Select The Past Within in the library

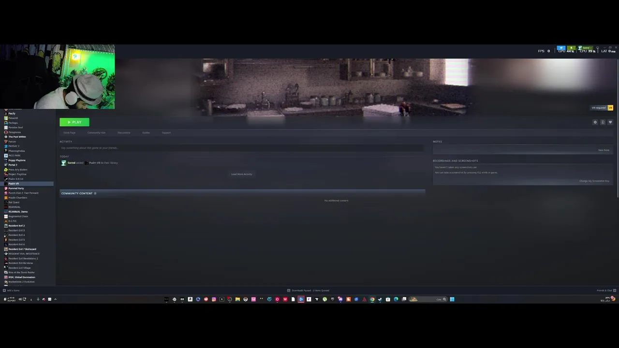click(x=17, y=137)
